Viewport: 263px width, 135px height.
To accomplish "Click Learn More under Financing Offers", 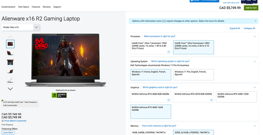I will coord(8,132).
